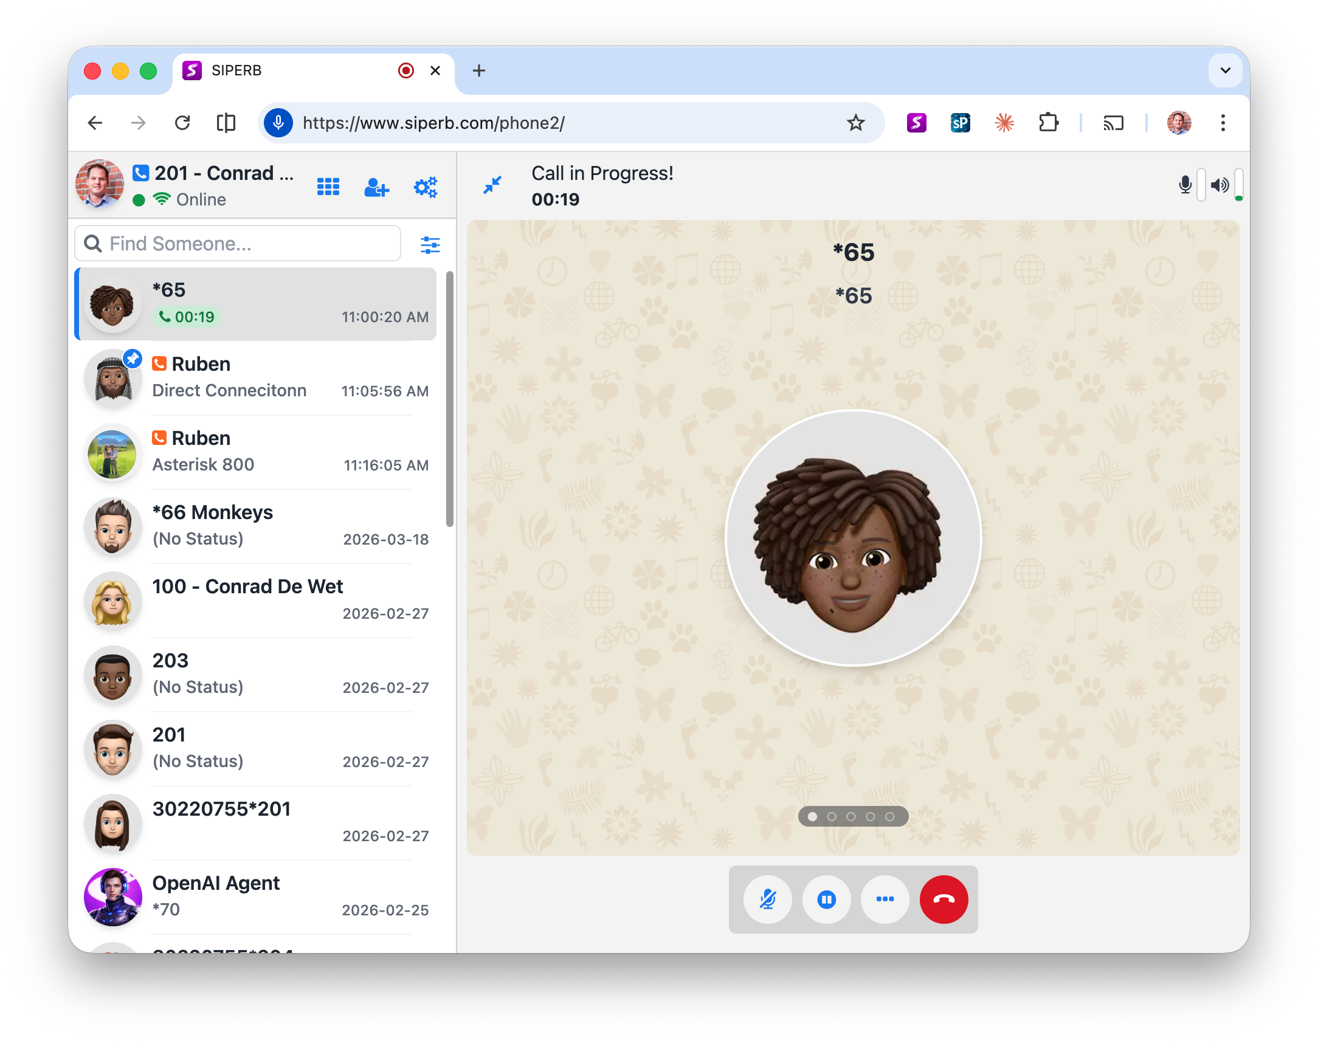Select the OpenAI Agent contact
The width and height of the screenshot is (1318, 1043).
tap(260, 896)
